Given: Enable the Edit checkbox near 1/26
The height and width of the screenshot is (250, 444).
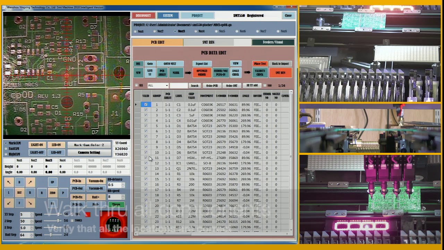Looking at the screenshot, I should click(265, 85).
